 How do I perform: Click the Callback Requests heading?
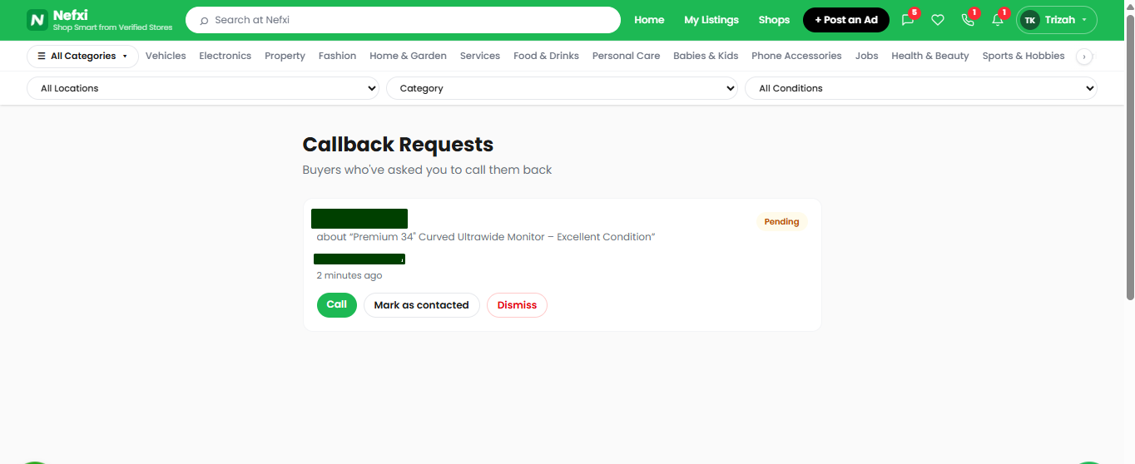coord(398,145)
